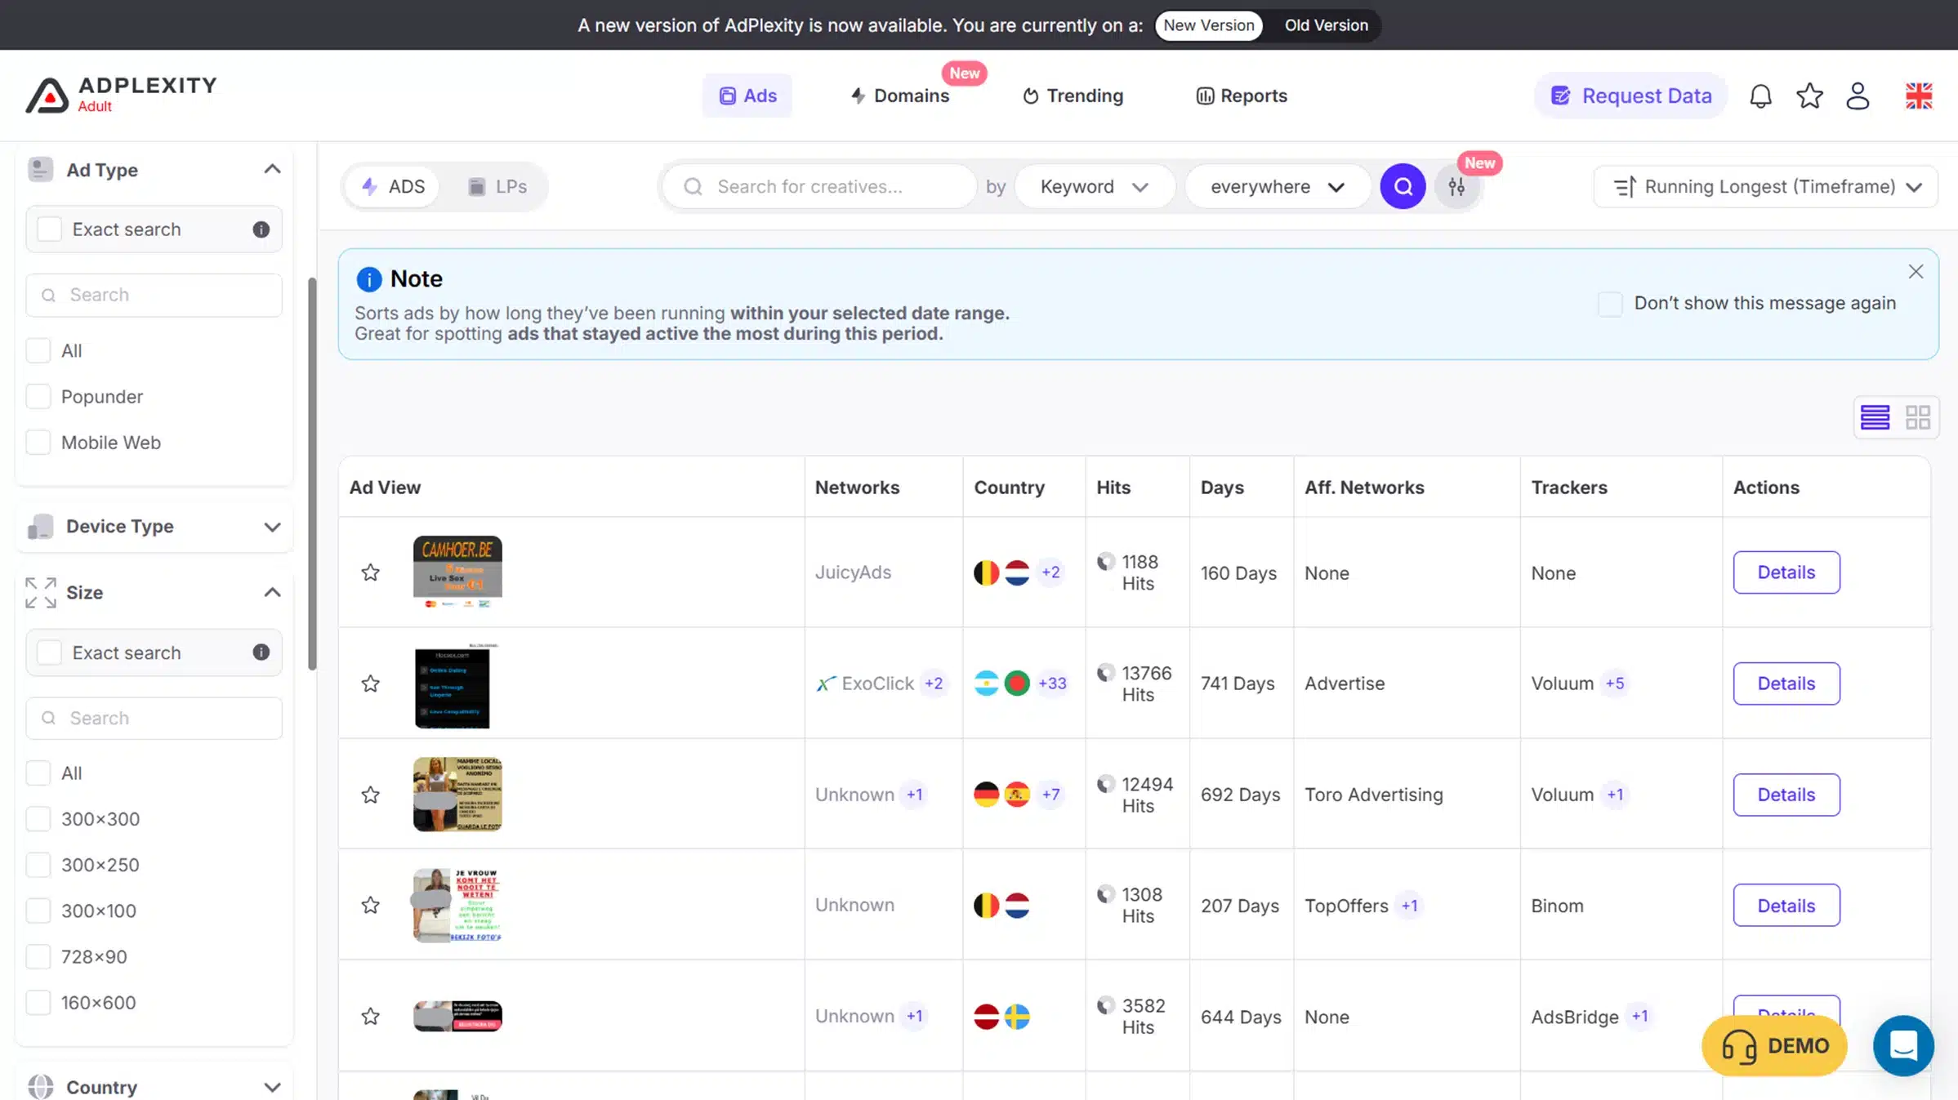The image size is (1958, 1100).
Task: Open the Reports navigation tab
Action: pyautogui.click(x=1241, y=96)
